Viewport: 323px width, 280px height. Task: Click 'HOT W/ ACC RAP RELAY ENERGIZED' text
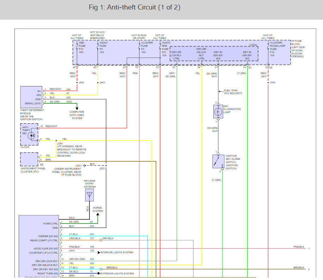tap(97, 35)
